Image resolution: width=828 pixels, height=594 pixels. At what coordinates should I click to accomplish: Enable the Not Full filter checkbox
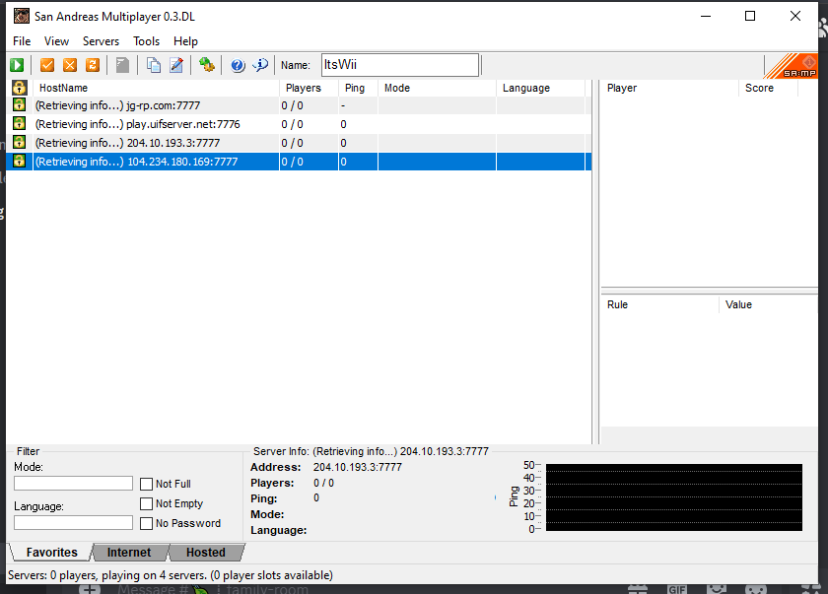pos(146,484)
